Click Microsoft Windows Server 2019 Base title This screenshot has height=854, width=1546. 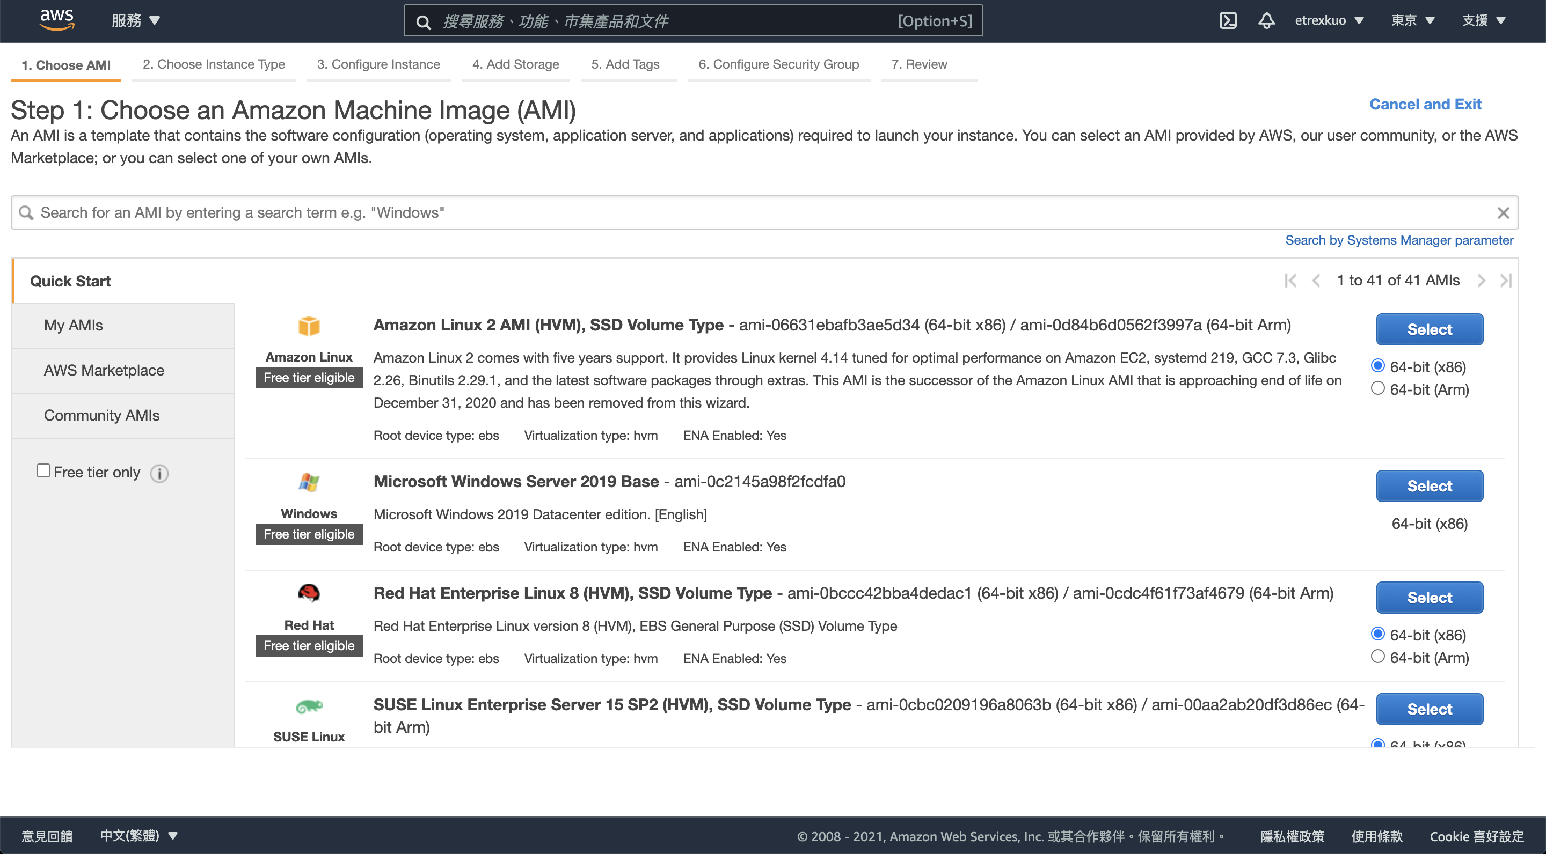[515, 482]
